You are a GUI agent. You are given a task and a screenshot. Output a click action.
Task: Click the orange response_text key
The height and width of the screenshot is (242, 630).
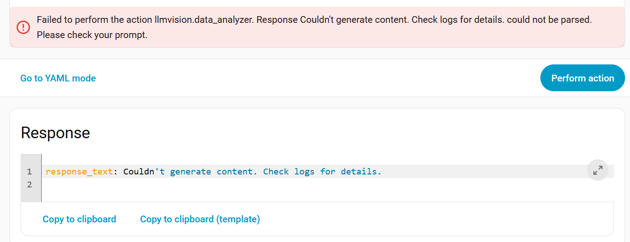(79, 171)
